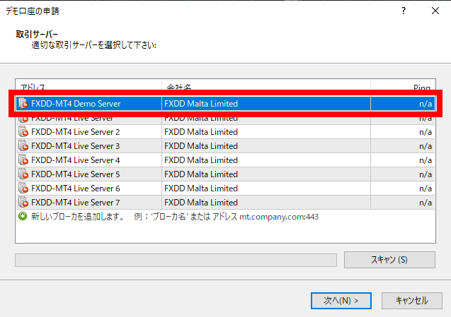Click n/a ping value of Demo Server
Image resolution: width=451 pixels, height=317 pixels.
tap(426, 104)
